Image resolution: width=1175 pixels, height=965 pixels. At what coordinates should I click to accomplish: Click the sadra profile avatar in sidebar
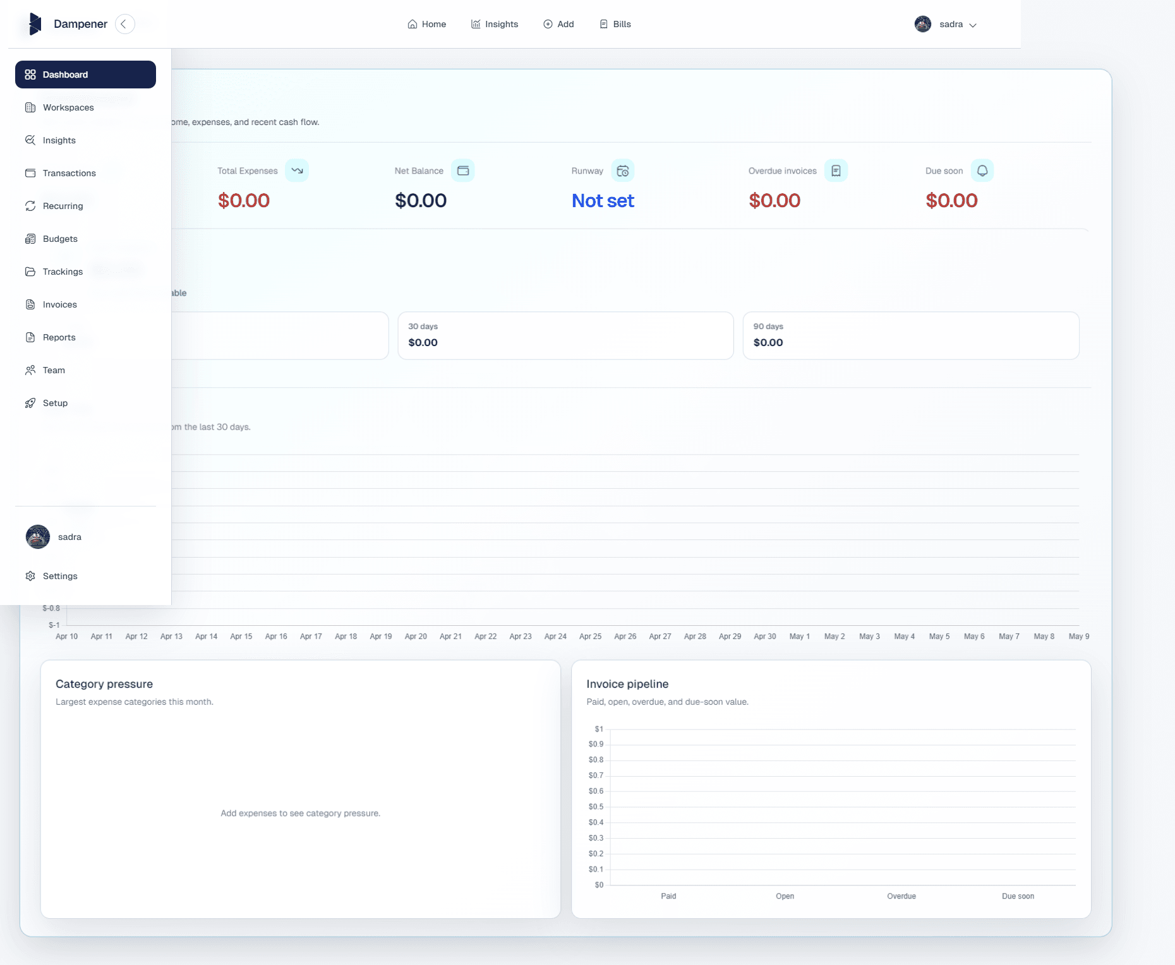(x=38, y=537)
